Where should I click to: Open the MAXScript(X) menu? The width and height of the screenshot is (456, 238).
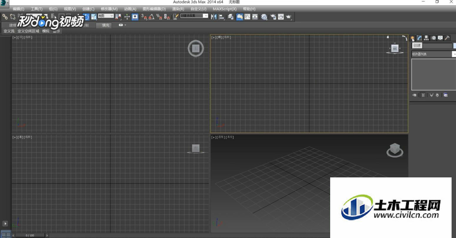click(225, 9)
